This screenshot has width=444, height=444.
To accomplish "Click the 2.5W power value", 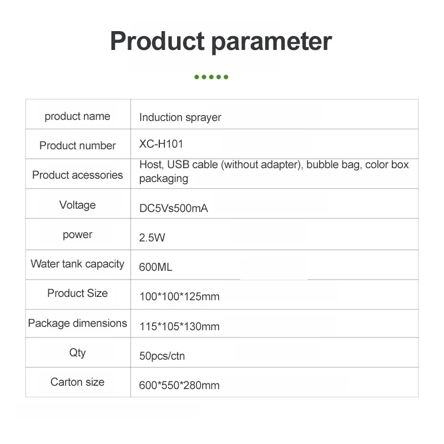I will 152,238.
